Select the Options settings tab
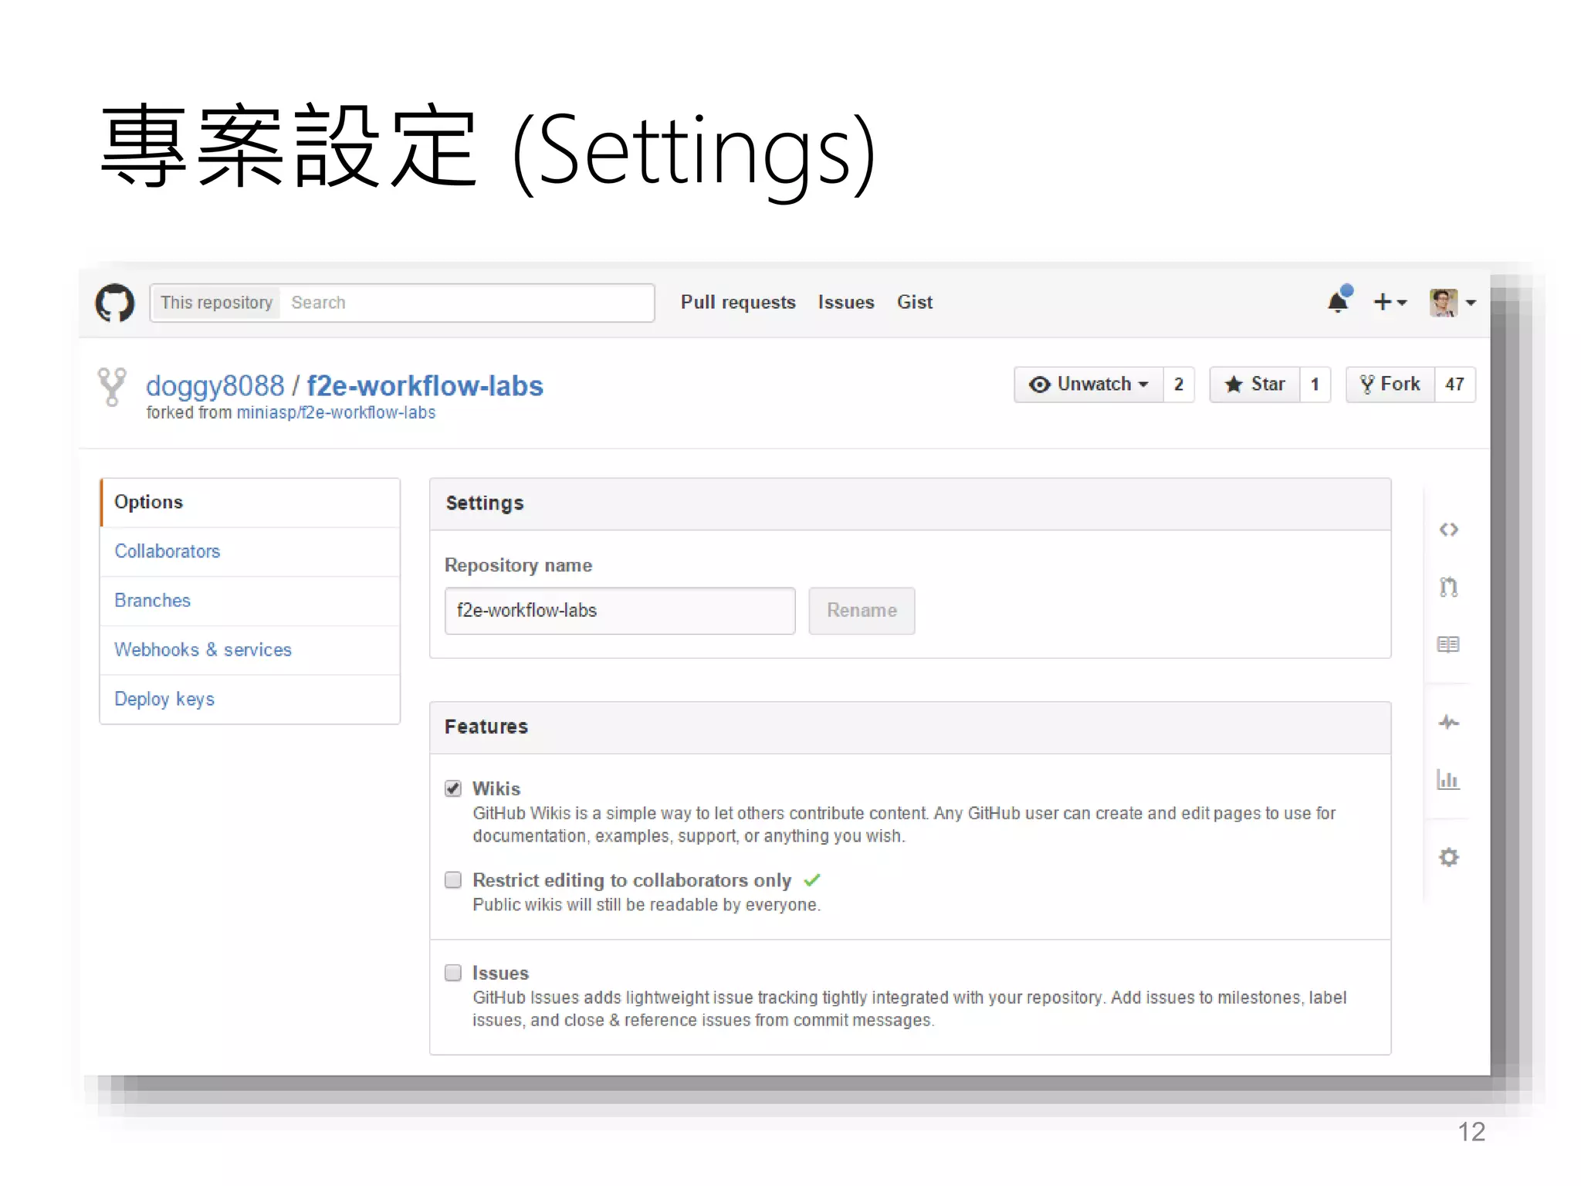 [x=250, y=503]
